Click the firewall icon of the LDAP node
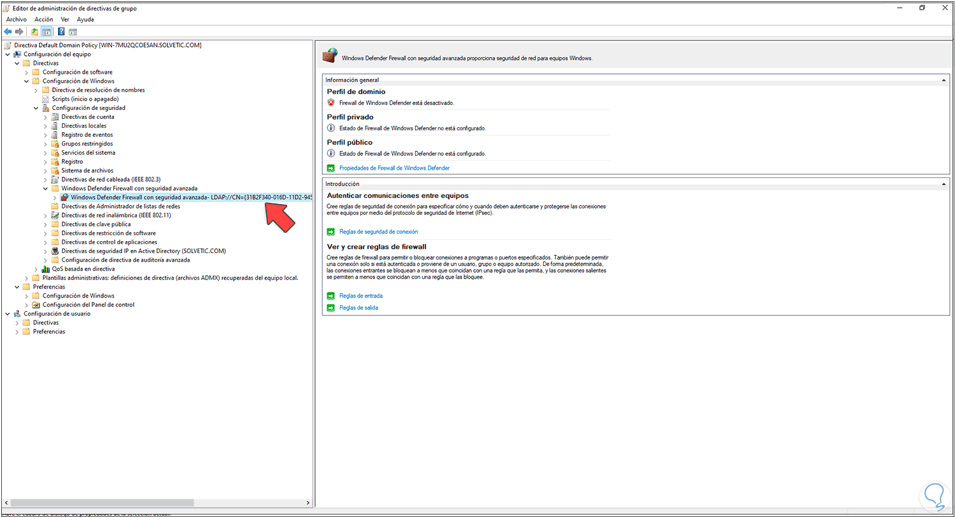 pyautogui.click(x=64, y=197)
